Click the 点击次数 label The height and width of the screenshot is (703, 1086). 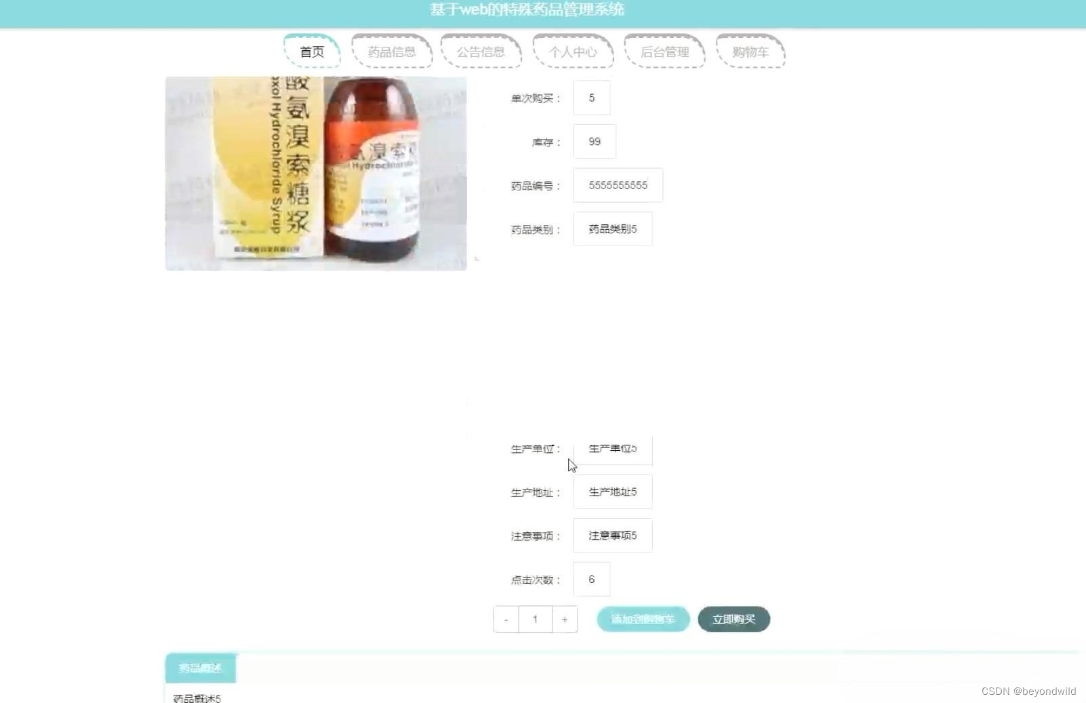click(x=536, y=580)
